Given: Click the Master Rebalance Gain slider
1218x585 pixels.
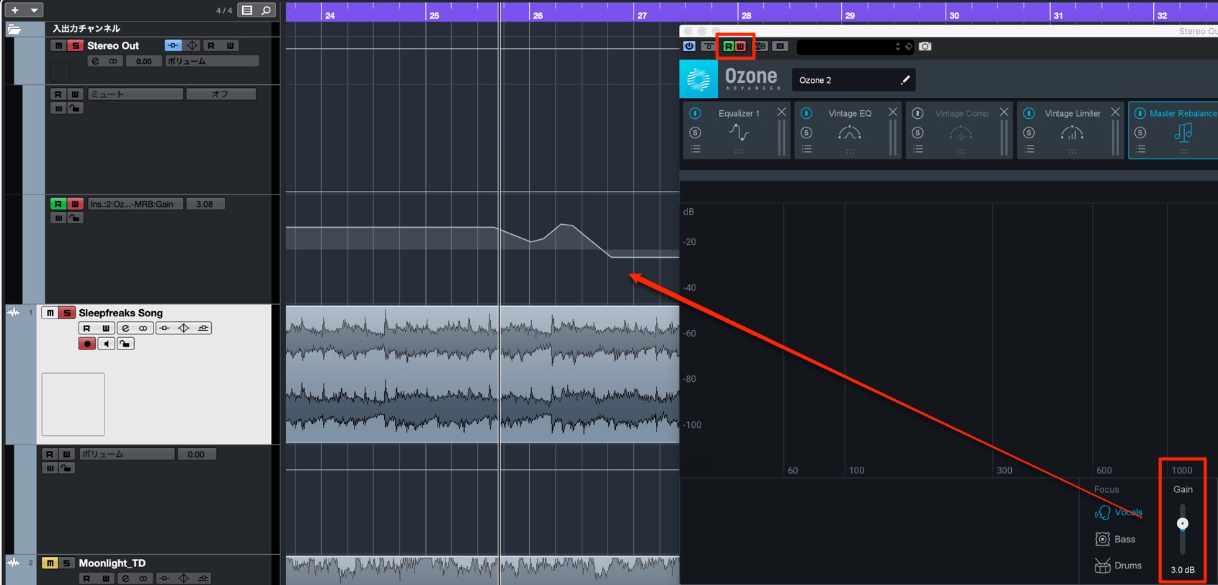Looking at the screenshot, I should (1182, 528).
